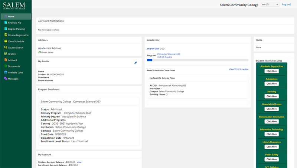
Task: Open Degree Planning menu item
Action: point(16,29)
